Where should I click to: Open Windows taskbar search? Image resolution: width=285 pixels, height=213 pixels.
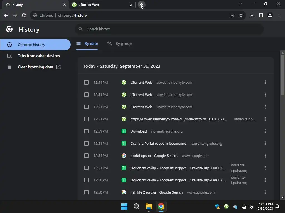click(136, 206)
